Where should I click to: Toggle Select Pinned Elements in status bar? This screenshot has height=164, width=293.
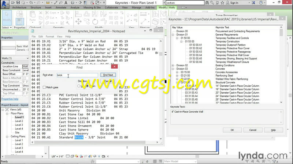[x=258, y=161]
